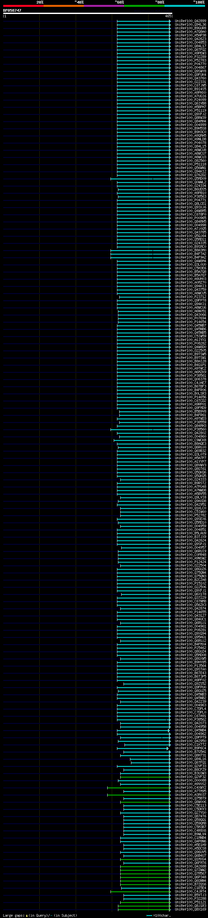This screenshot has height=918, width=208.
Task: Select subject UniRef100_Q42802
Action: pyautogui.click(x=190, y=433)
